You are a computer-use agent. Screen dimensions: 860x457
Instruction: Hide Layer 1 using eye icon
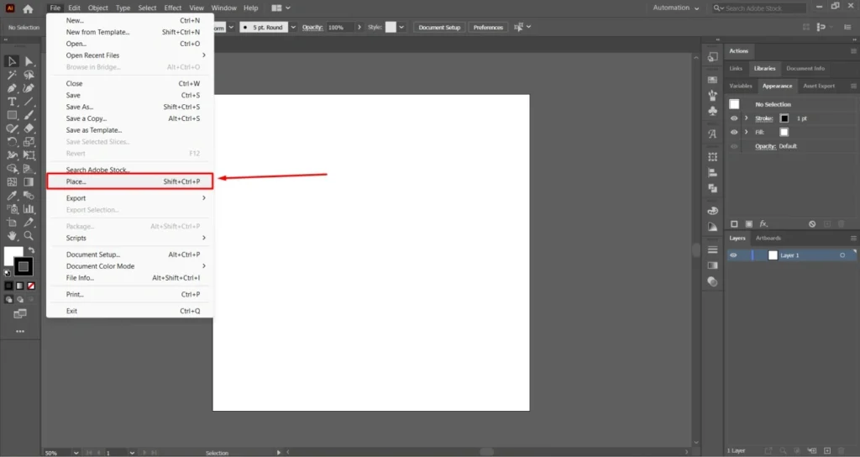pos(733,255)
